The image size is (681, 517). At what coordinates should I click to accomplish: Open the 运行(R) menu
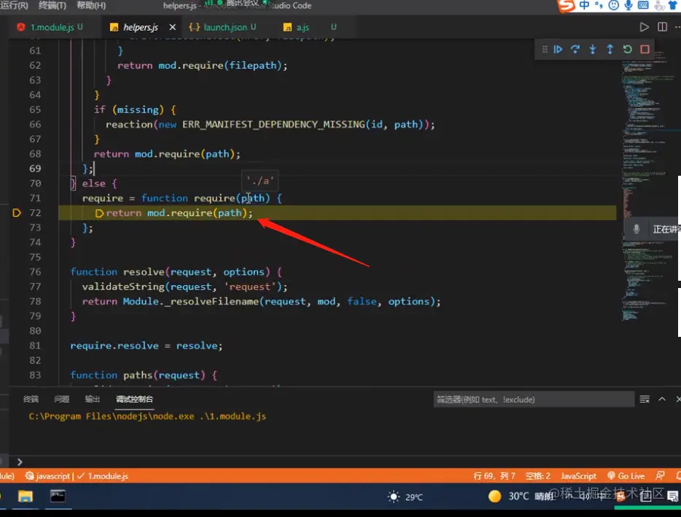15,5
